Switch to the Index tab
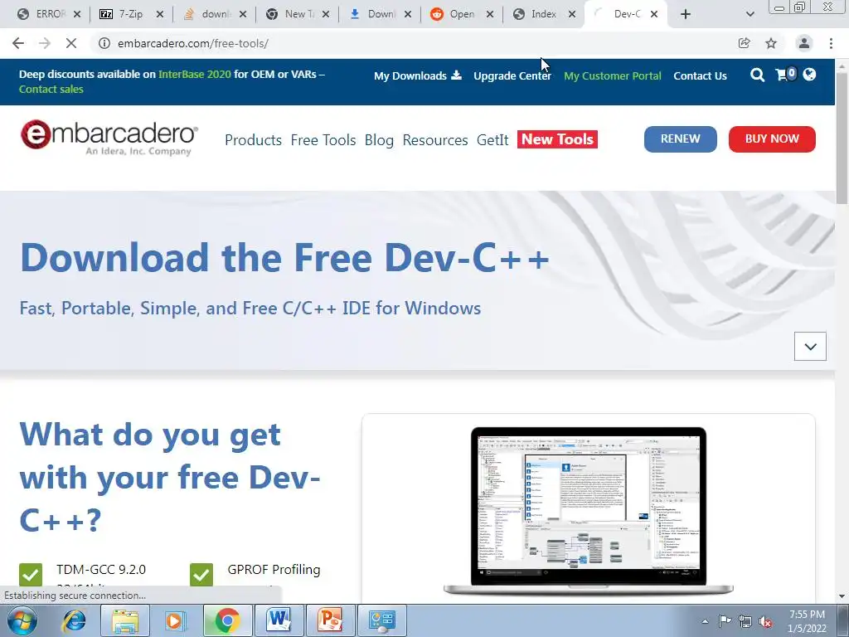849x637 pixels. 538,14
